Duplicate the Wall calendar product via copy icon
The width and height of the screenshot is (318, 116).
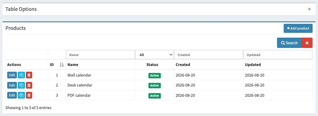tap(21, 75)
